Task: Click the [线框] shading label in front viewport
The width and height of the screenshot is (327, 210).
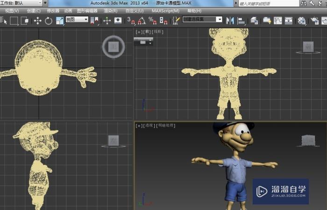Action: 158,32
